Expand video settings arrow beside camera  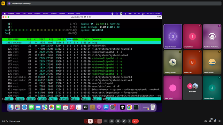(x=95, y=121)
